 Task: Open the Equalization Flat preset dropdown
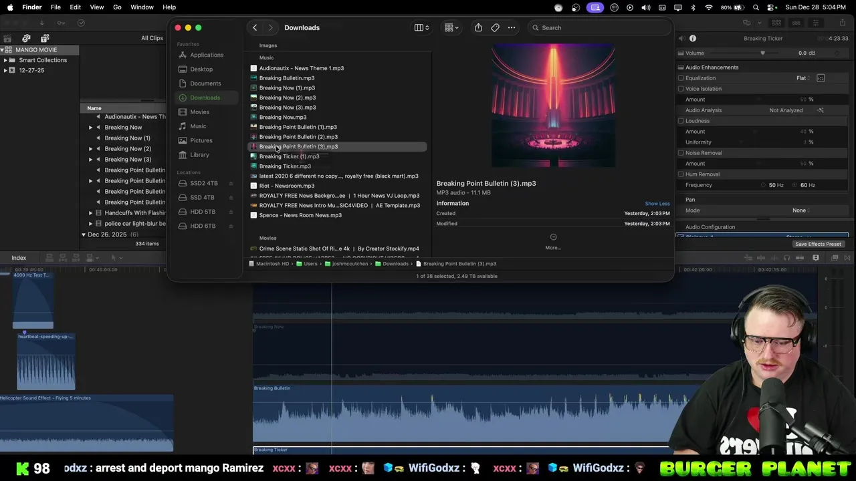(802, 78)
